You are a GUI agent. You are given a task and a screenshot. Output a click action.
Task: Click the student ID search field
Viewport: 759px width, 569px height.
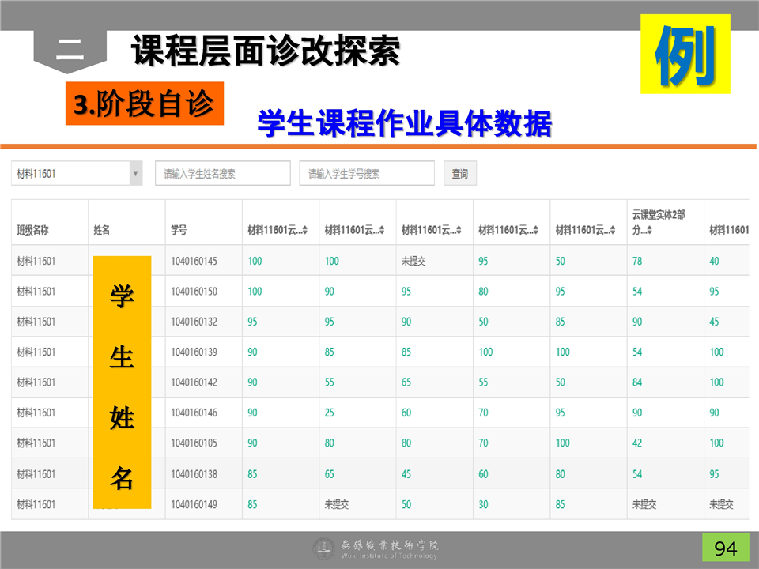[366, 174]
